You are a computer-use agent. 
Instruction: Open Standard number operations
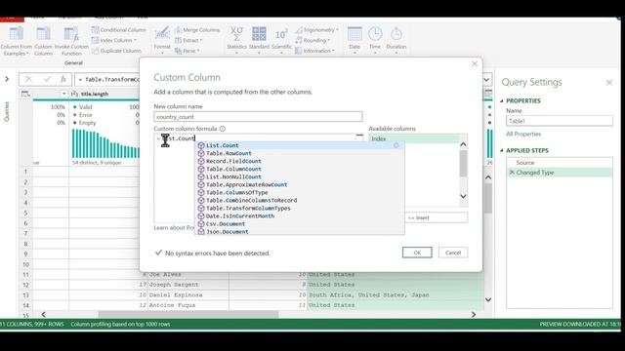(259, 40)
